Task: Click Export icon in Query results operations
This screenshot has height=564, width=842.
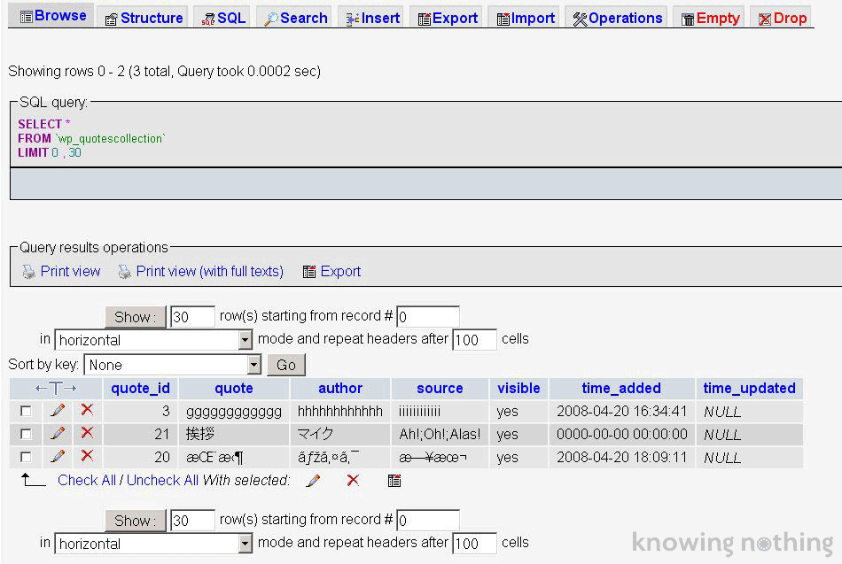Action: pos(308,272)
